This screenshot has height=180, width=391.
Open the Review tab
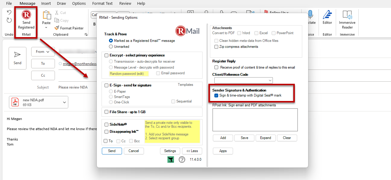coord(125,4)
